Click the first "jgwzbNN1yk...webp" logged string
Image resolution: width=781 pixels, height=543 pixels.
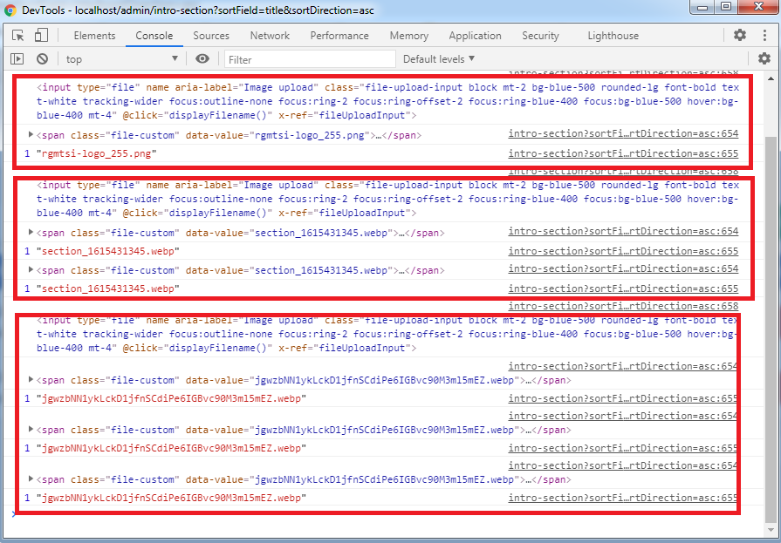pos(171,398)
